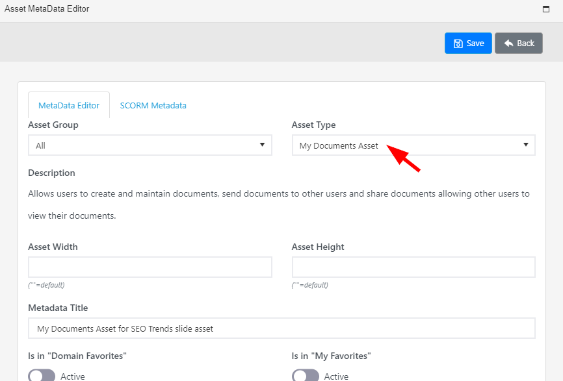Click into the Metadata Title field
563x381 pixels.
tap(282, 328)
